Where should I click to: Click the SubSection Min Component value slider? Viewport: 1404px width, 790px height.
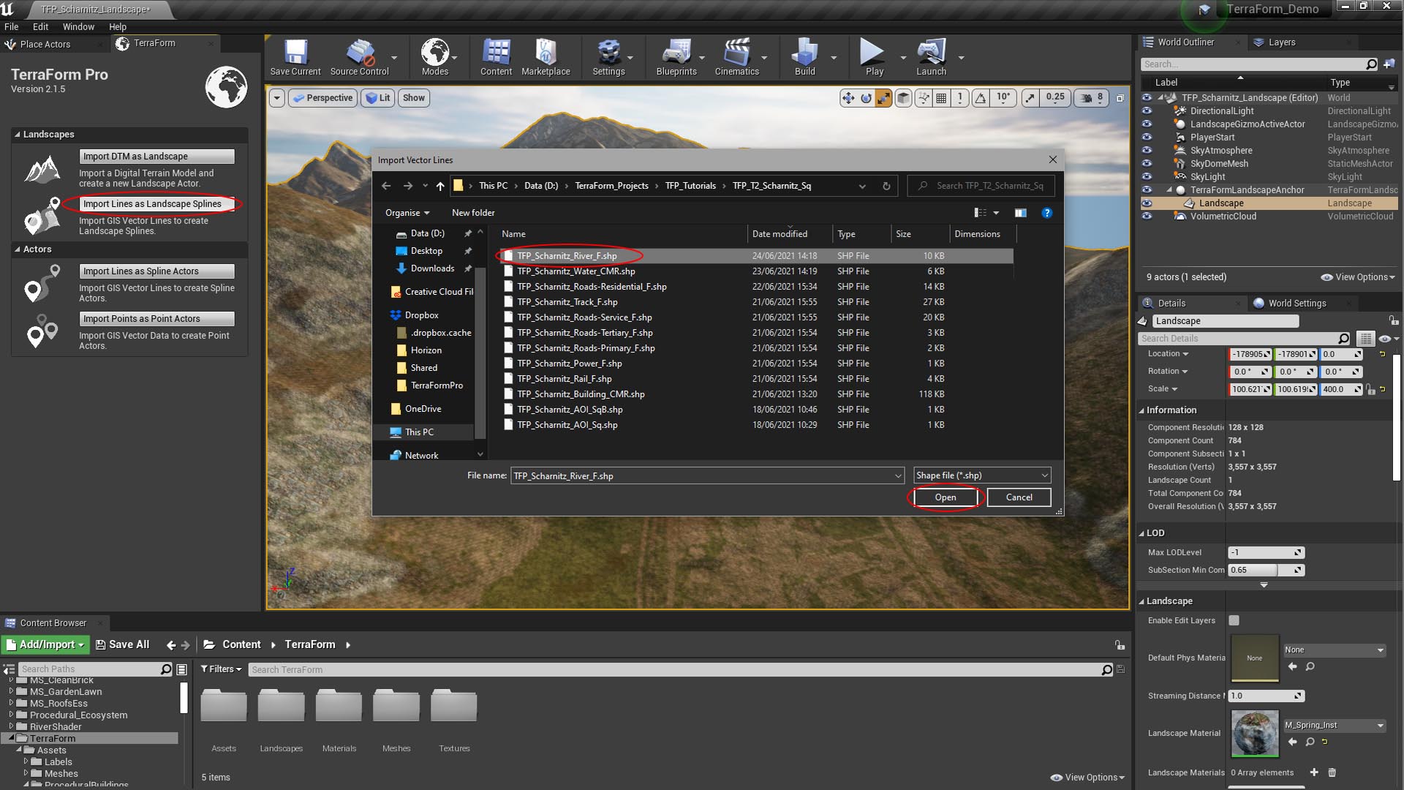1267,570
